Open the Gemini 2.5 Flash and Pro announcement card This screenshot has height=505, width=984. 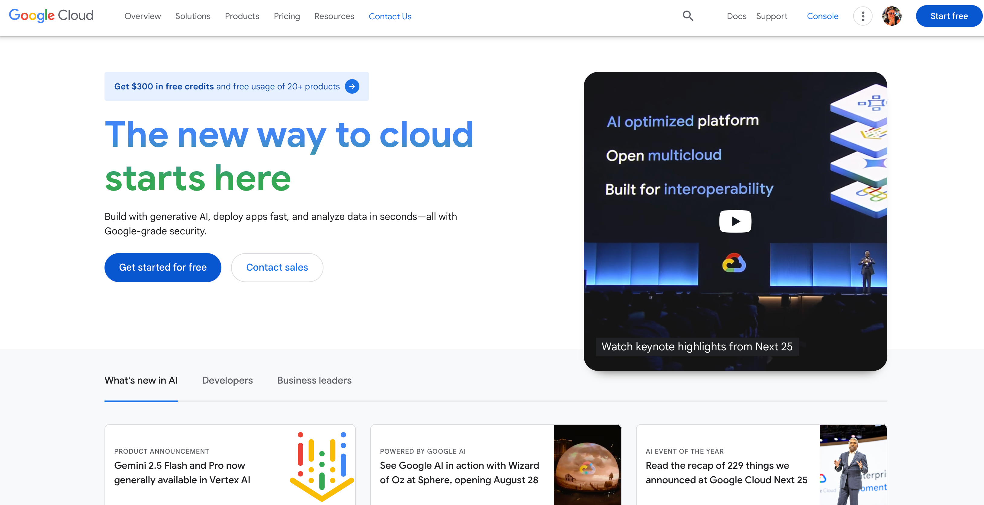pos(230,465)
